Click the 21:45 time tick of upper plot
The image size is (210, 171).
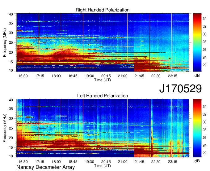pos(139,76)
